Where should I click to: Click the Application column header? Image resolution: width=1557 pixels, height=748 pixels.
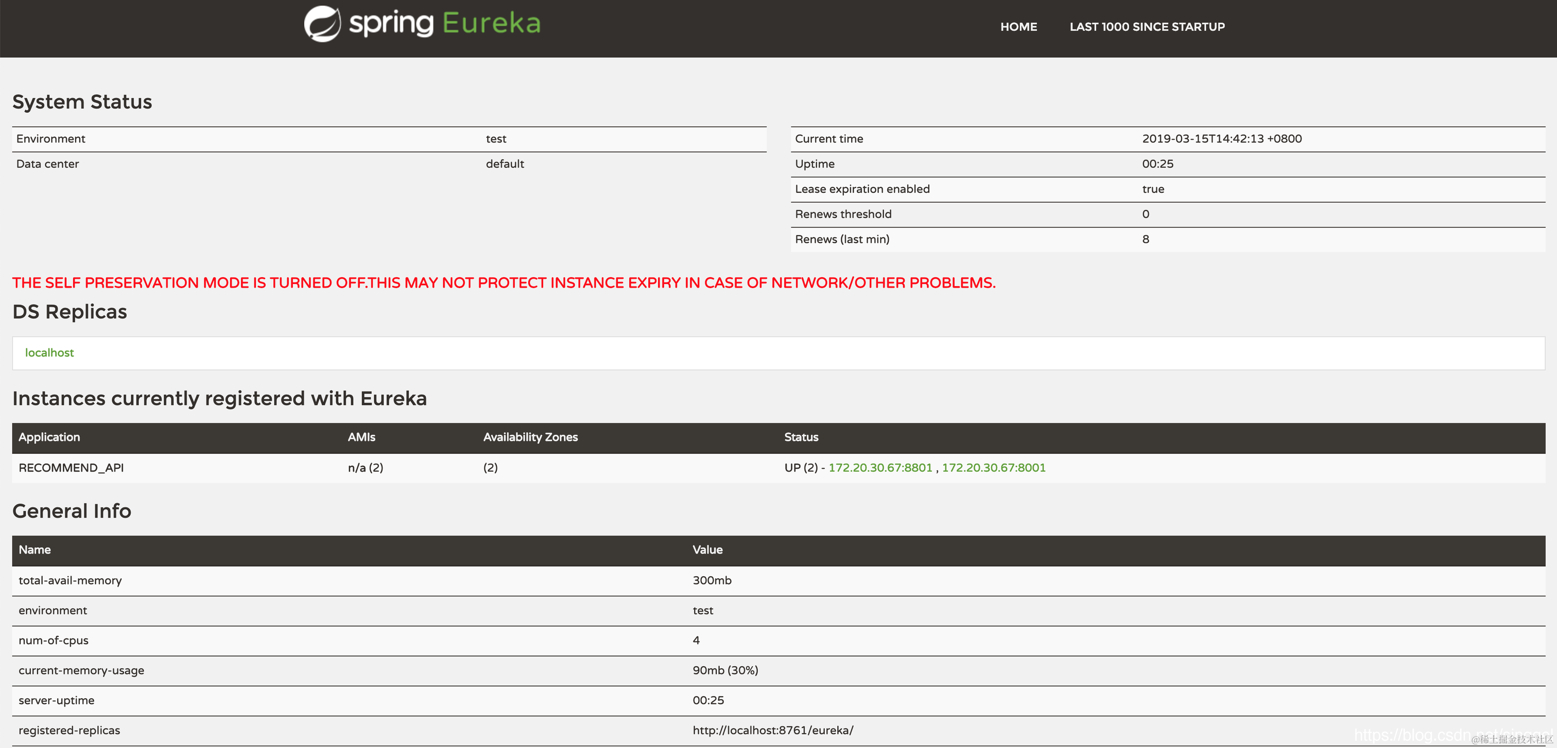[x=49, y=437]
